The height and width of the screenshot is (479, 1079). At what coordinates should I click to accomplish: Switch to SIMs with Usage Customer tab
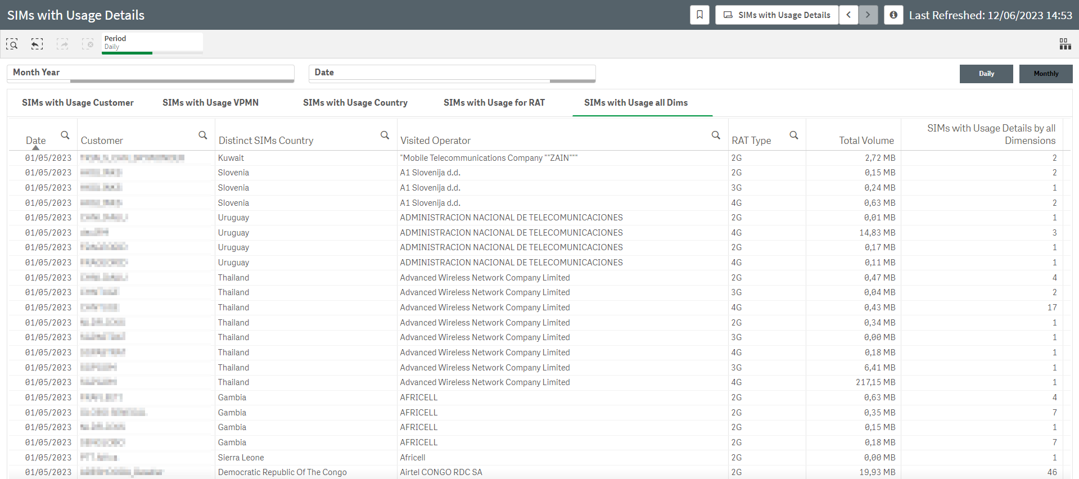78,103
